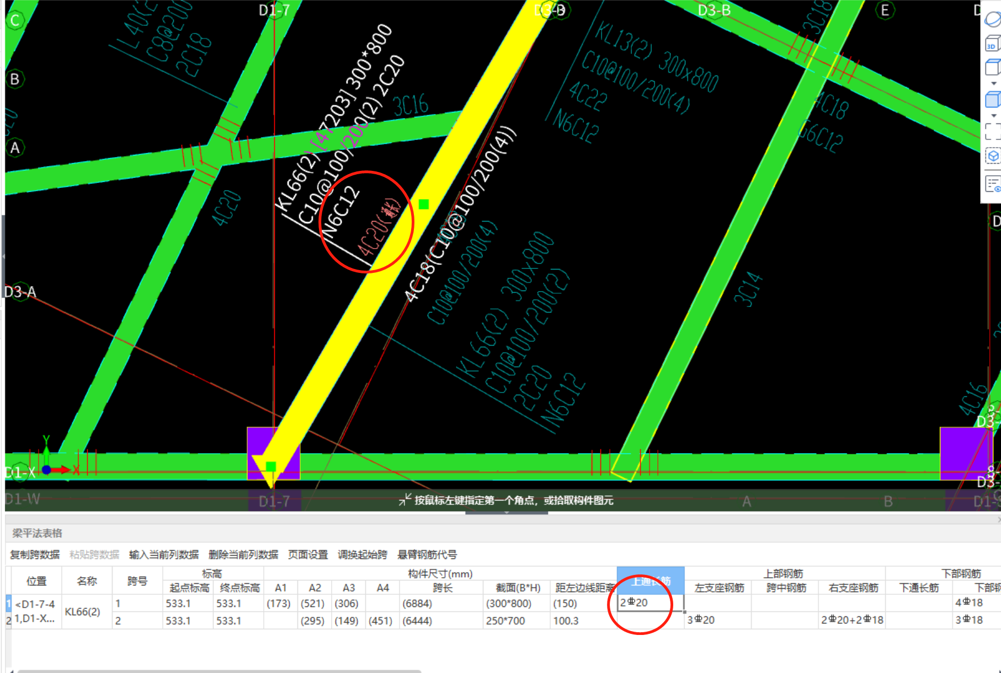Click the 2⌀20 input cell in row 1
Screen dimensions: 1001x673
pyautogui.click(x=651, y=603)
